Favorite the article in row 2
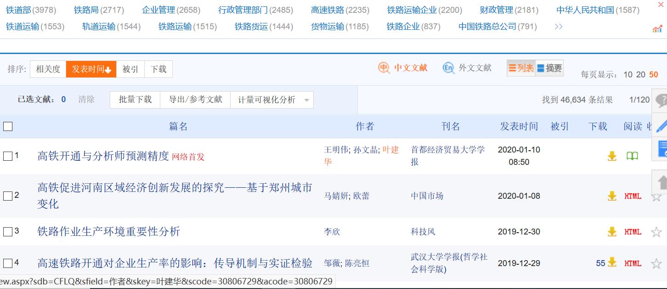Screen dimensions: 667x289 point(656,196)
